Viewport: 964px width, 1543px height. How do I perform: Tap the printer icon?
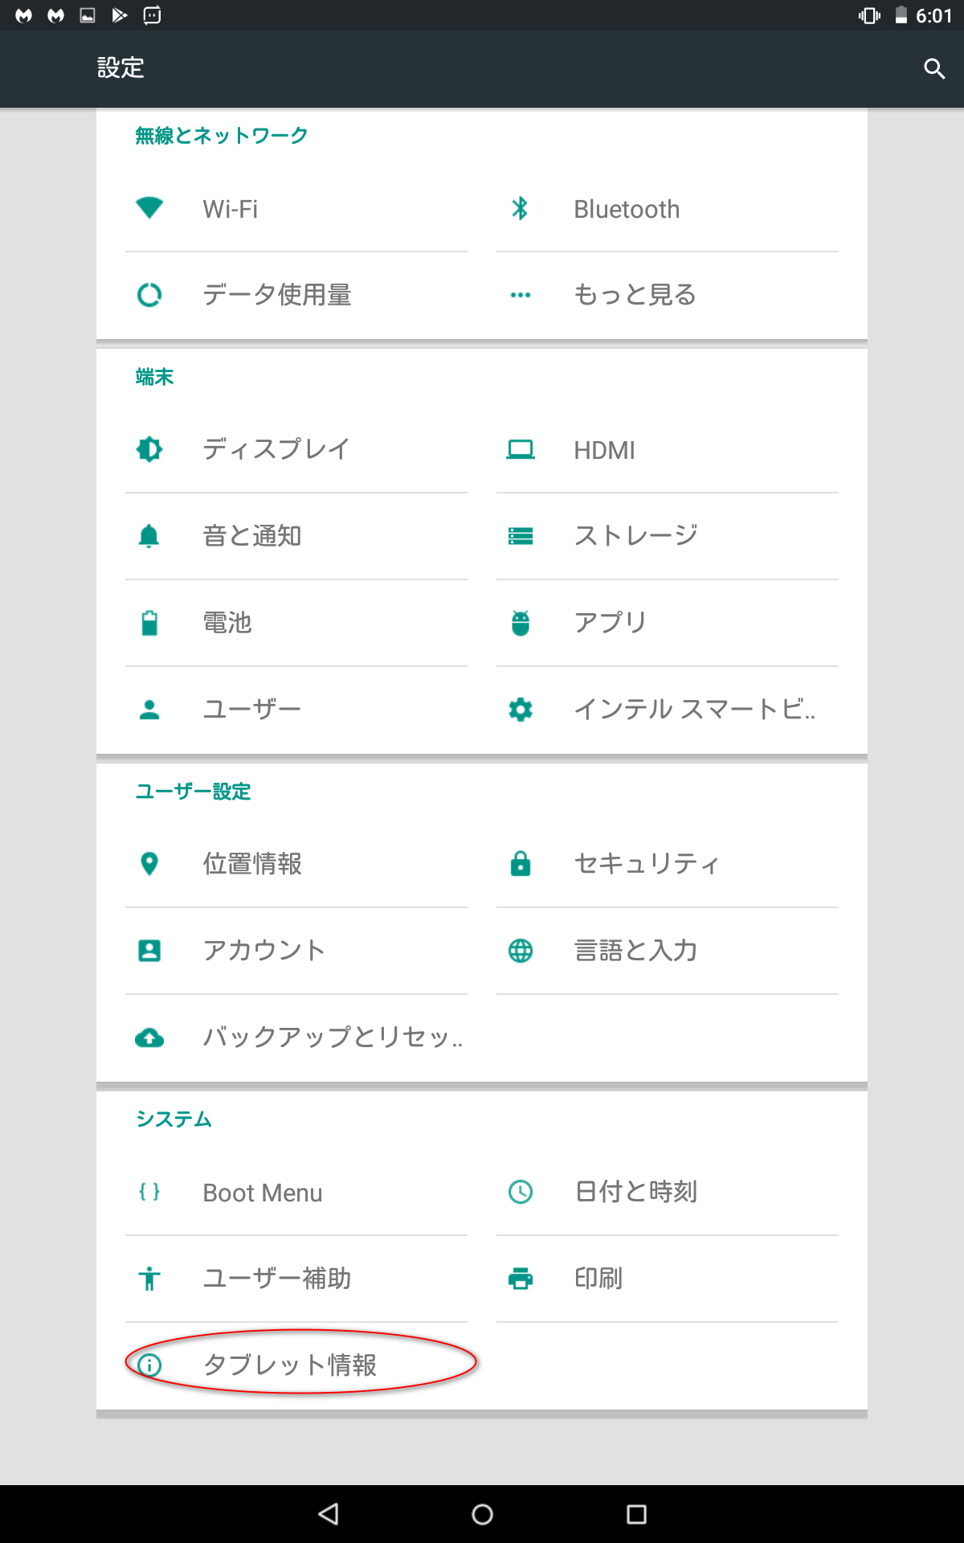pyautogui.click(x=521, y=1278)
